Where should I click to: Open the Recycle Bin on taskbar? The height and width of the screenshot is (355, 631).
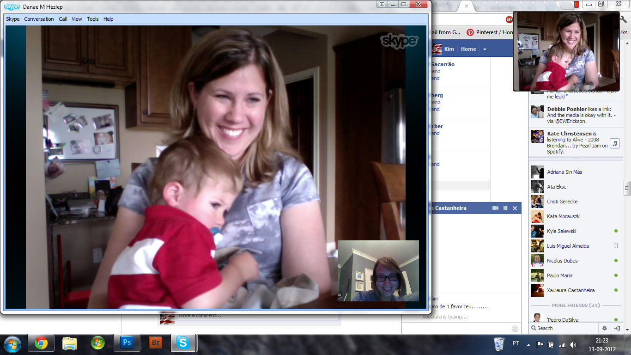click(499, 344)
